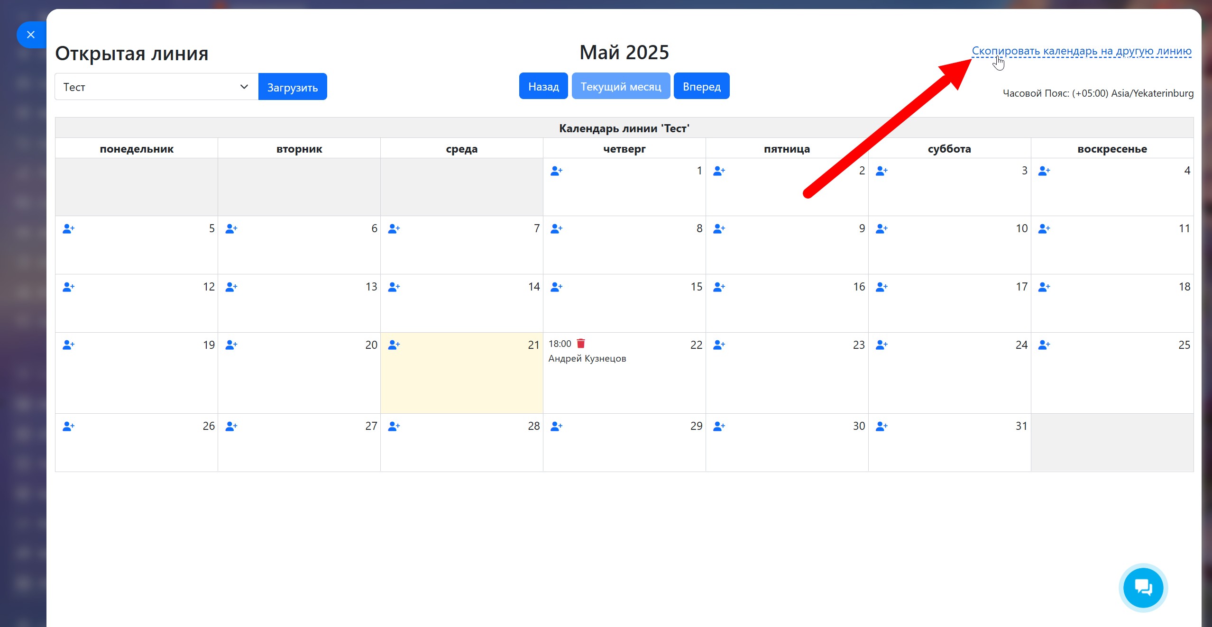Click add-operator icon on May 31

pyautogui.click(x=881, y=427)
